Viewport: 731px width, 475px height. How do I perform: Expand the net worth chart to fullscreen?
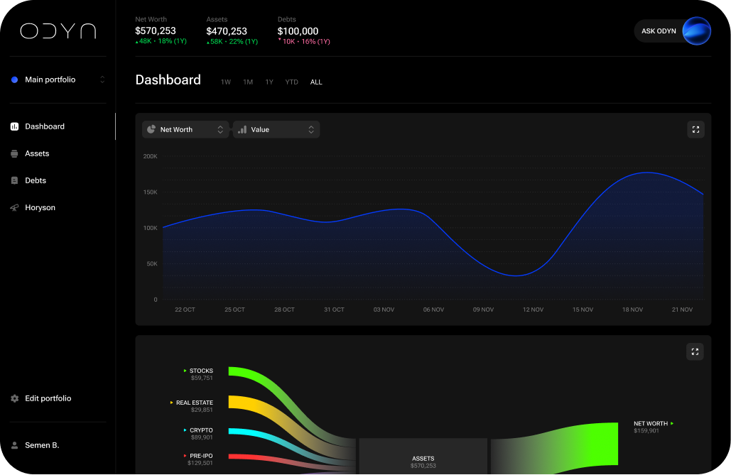point(695,129)
